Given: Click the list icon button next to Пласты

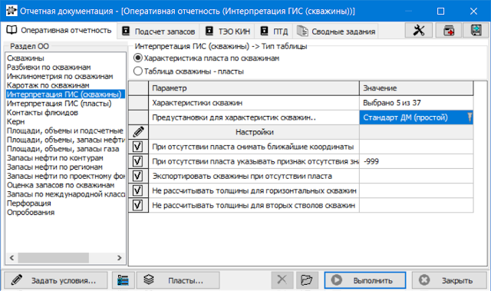Looking at the screenshot, I should (123, 280).
